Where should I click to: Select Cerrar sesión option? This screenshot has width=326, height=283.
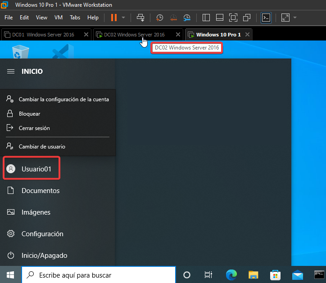click(34, 128)
